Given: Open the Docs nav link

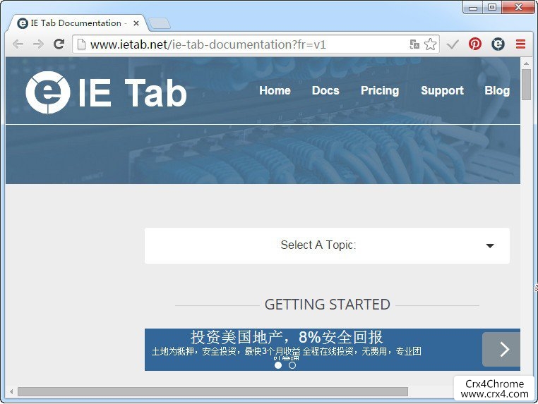Looking at the screenshot, I should point(325,90).
